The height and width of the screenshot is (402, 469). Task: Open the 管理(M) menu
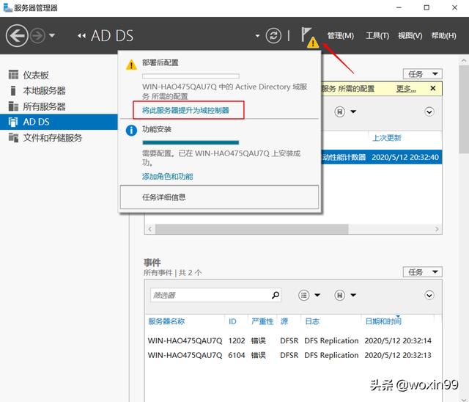tap(340, 36)
